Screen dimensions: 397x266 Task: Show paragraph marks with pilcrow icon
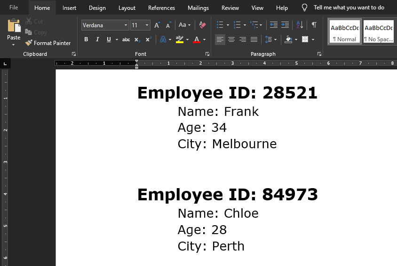click(x=314, y=25)
